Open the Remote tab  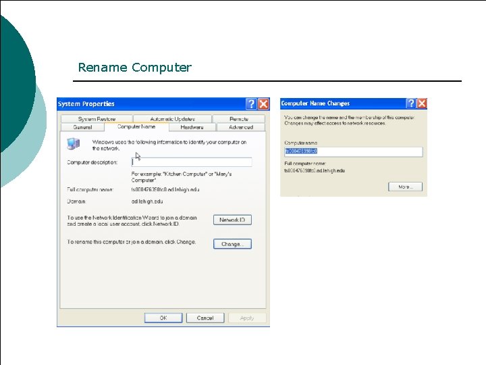click(x=239, y=119)
